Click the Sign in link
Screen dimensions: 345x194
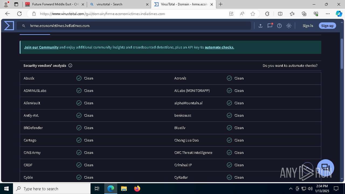pos(308,26)
